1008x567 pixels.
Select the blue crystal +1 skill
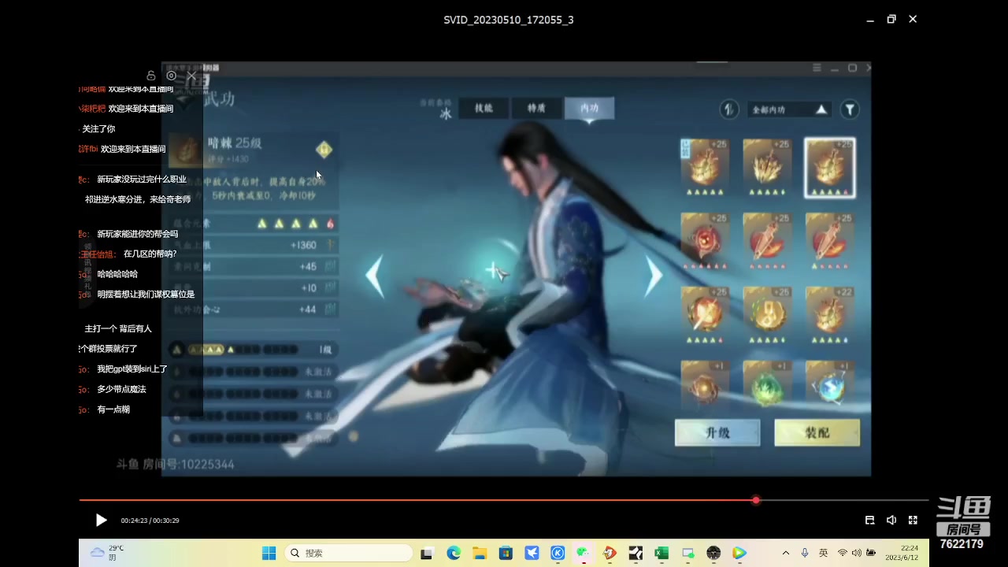(x=829, y=384)
